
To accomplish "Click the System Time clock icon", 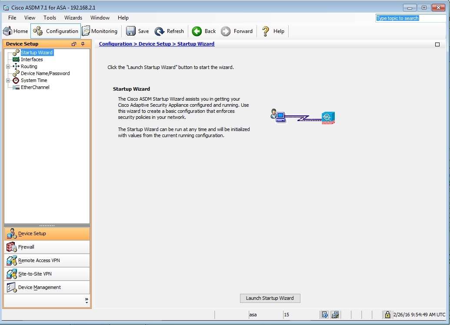I will tap(16, 80).
